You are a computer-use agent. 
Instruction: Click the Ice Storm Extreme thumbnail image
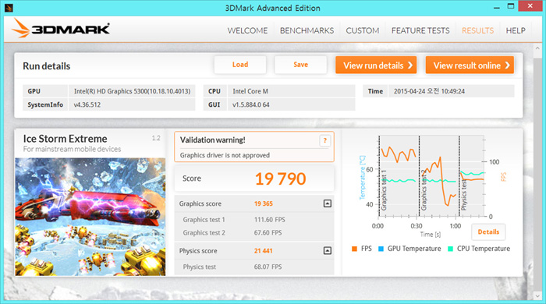pyautogui.click(x=90, y=217)
